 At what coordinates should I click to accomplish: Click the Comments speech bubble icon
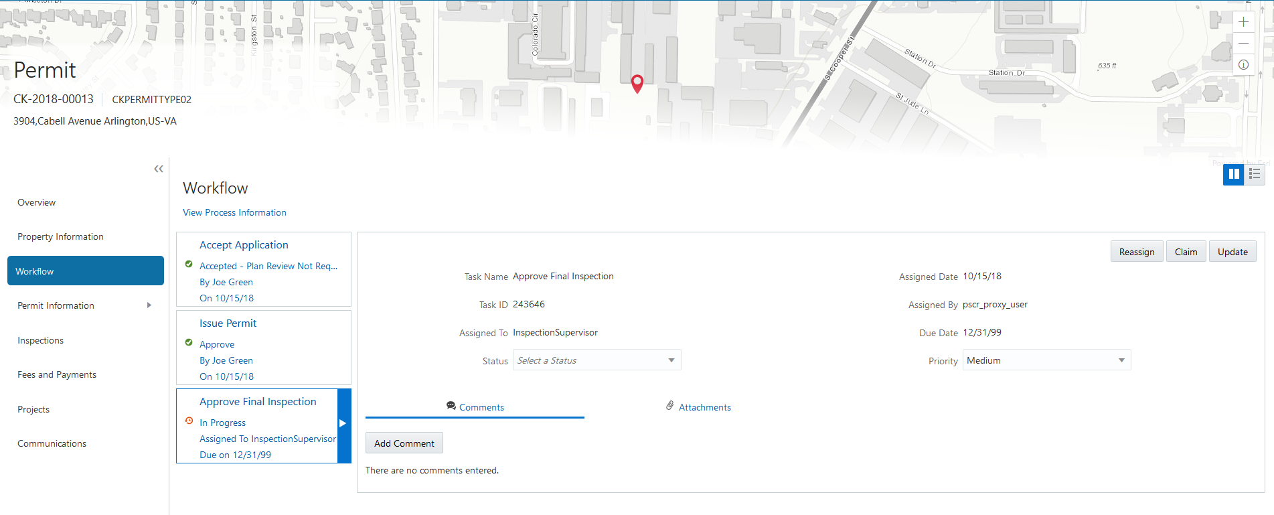(x=451, y=406)
